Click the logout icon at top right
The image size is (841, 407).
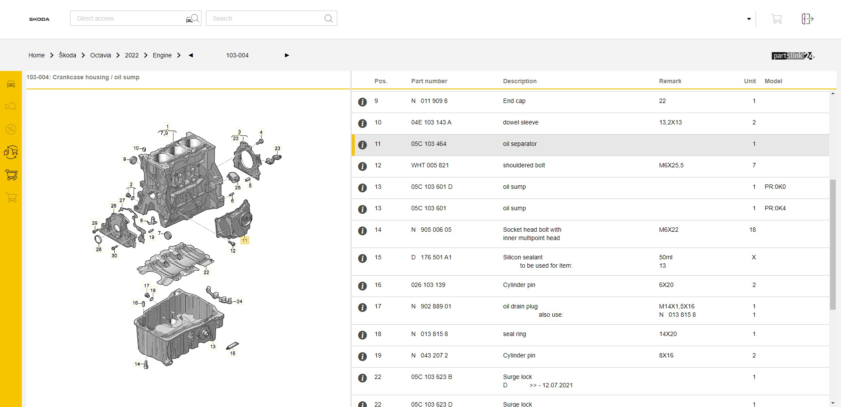coord(807,19)
